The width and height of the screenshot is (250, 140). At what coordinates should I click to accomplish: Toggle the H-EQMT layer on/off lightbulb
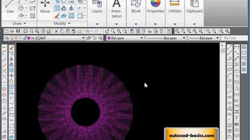(x=12, y=38)
